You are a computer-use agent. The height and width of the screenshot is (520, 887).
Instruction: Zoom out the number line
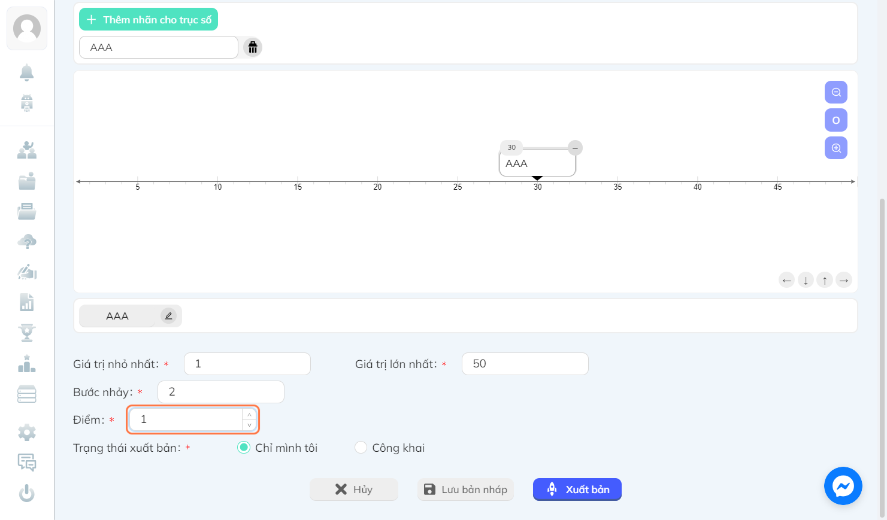pyautogui.click(x=836, y=92)
